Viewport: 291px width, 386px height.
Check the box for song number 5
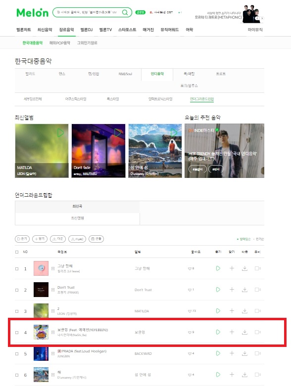click(17, 354)
